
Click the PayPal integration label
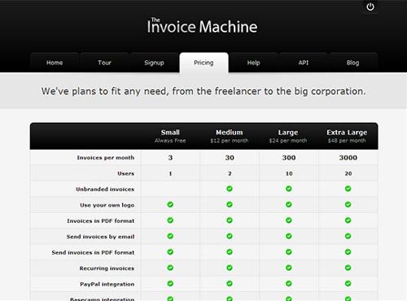(x=107, y=284)
